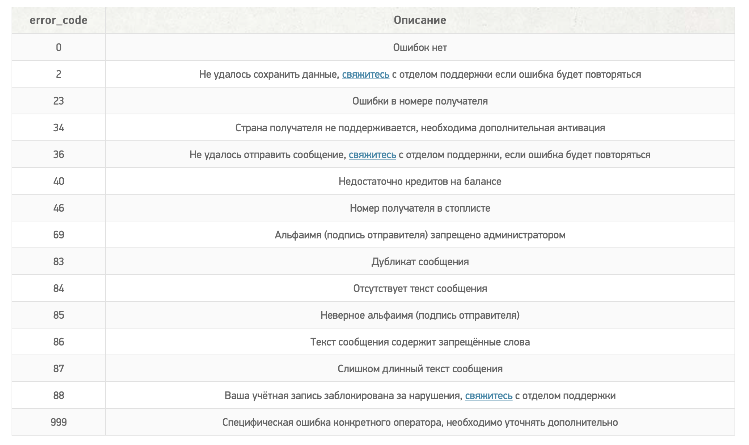
Task: Click the "Слишком длинный текст сообщения" description
Action: pyautogui.click(x=420, y=369)
